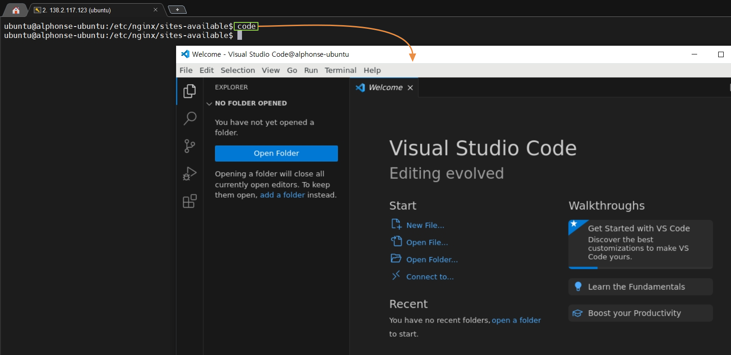Viewport: 731px width, 355px height.
Task: Open the File menu
Action: [x=186, y=70]
